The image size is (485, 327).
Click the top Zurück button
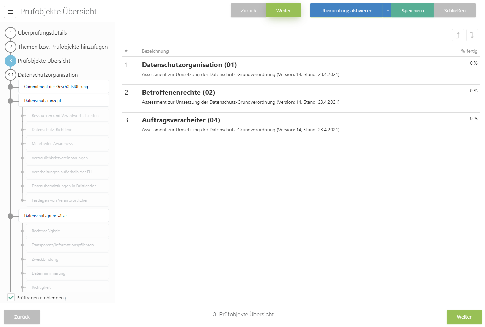[x=248, y=11]
